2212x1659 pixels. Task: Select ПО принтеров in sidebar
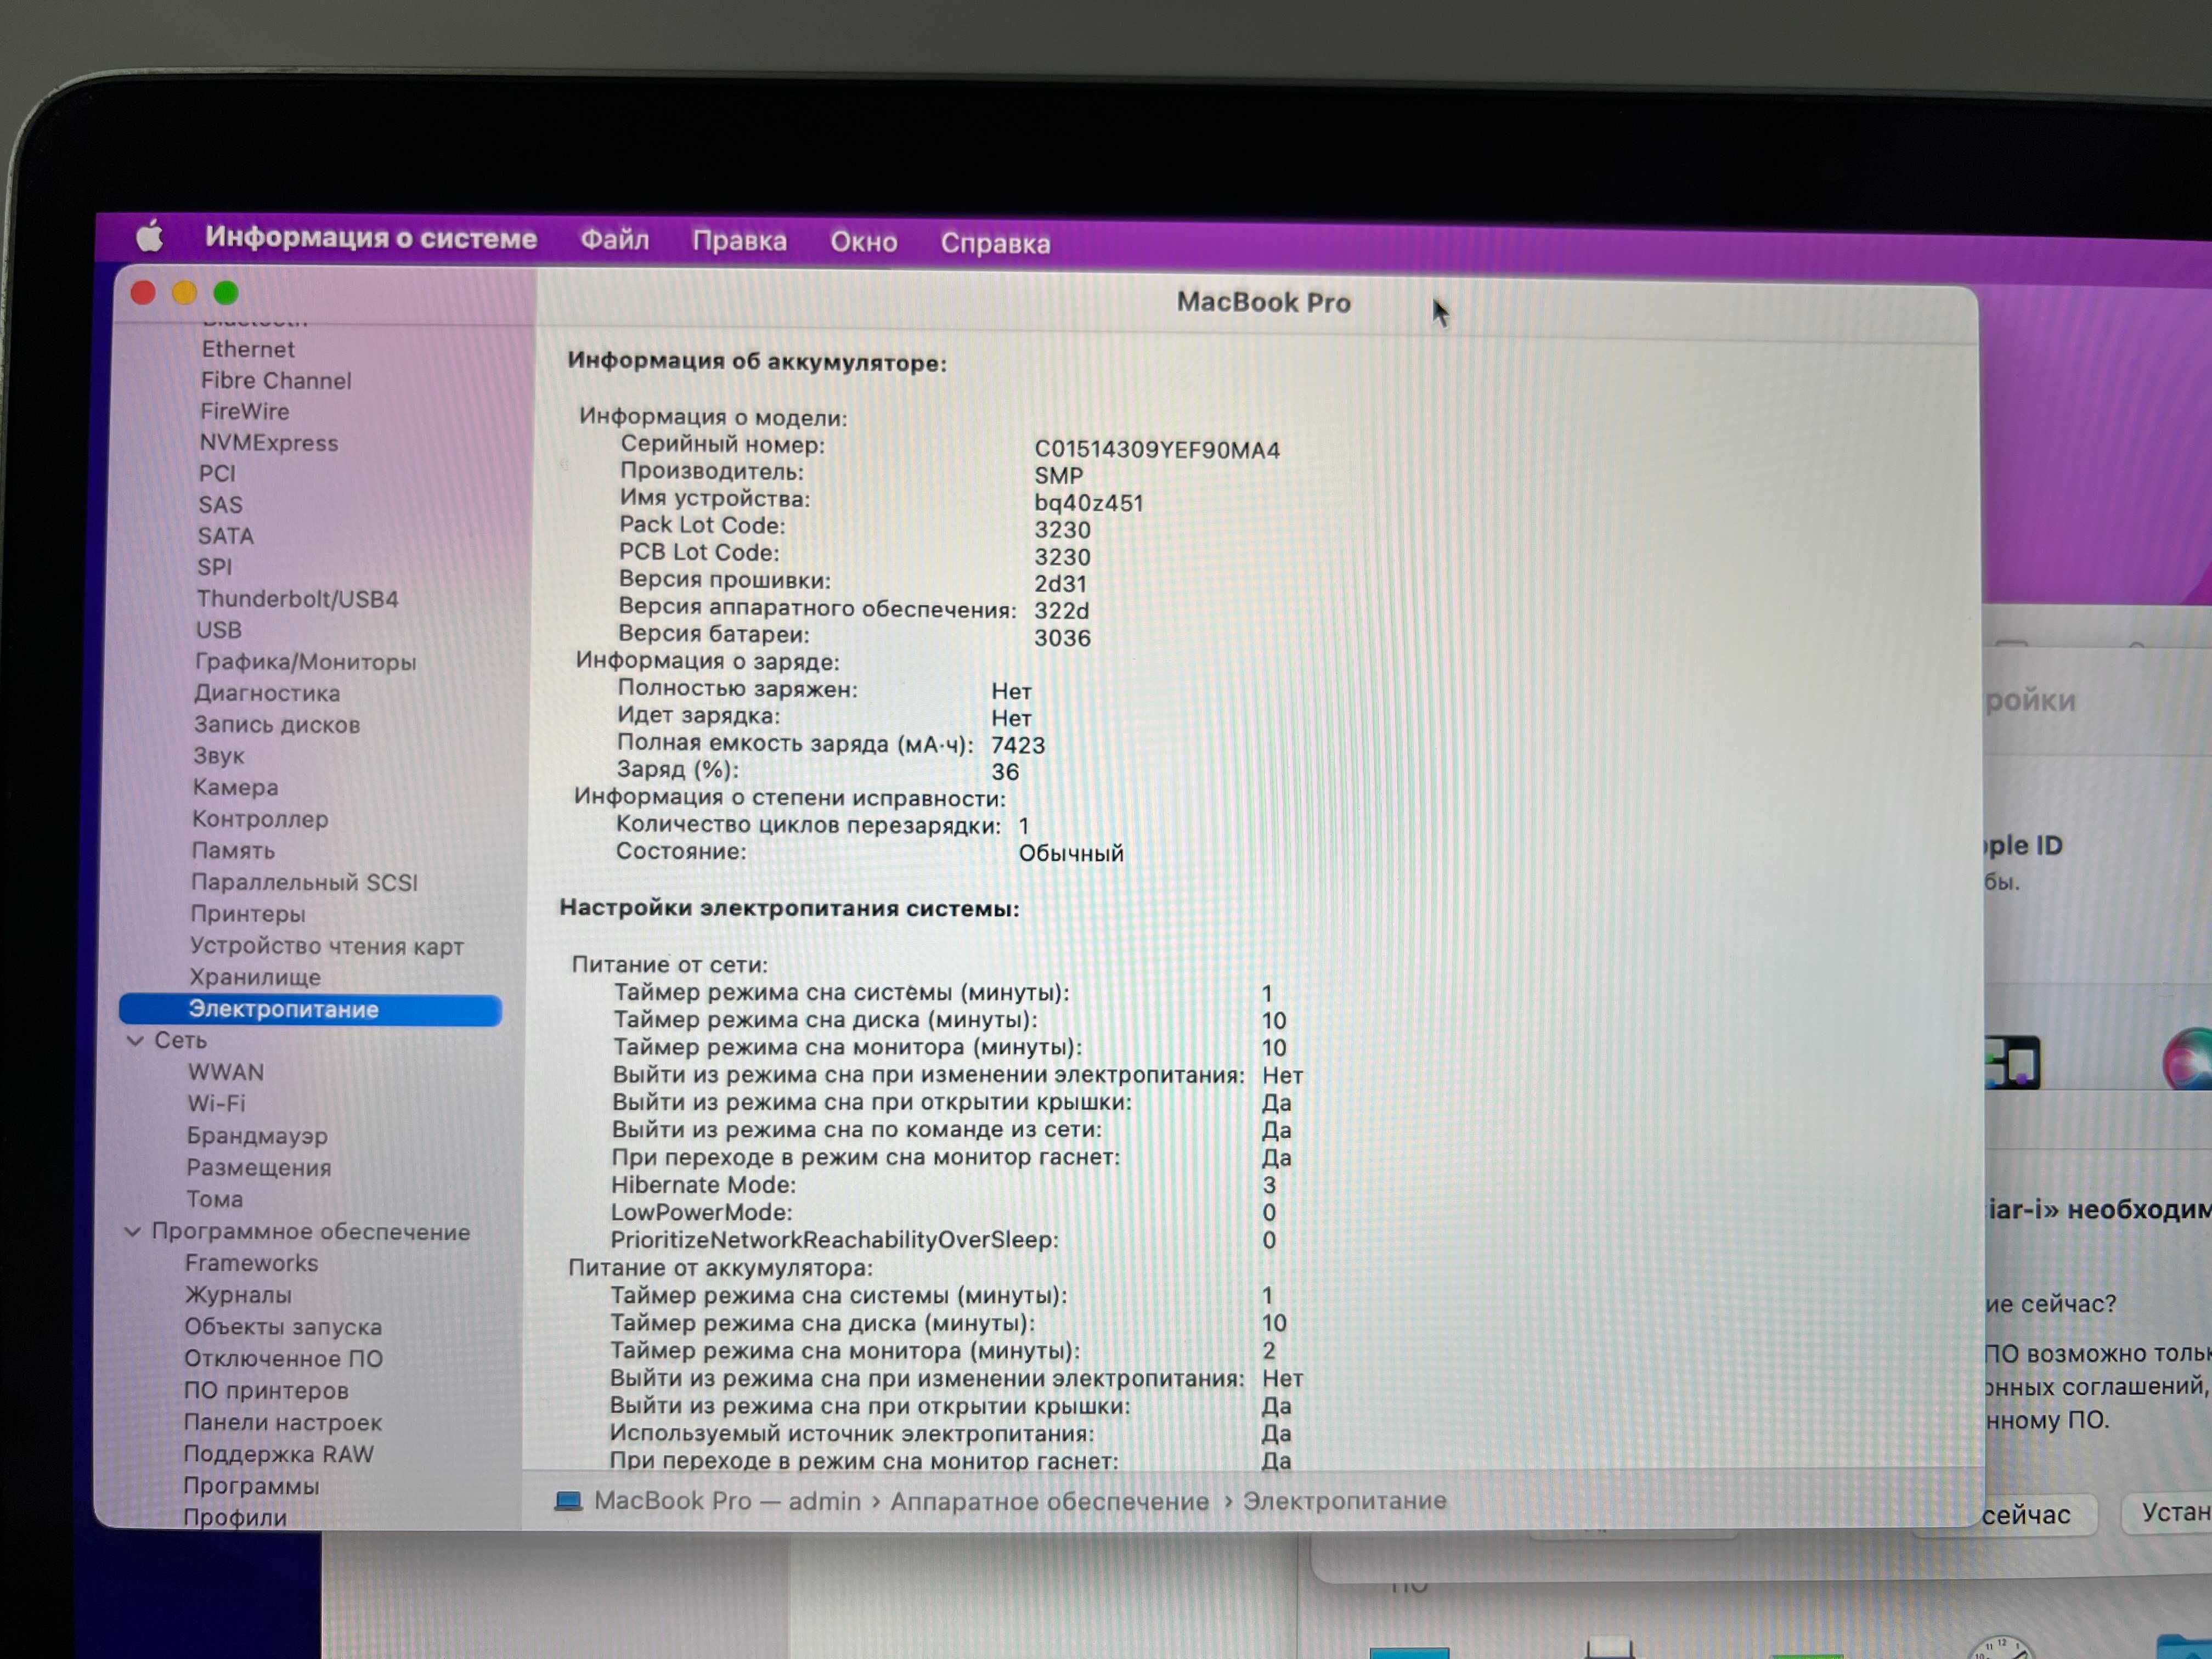click(266, 1391)
